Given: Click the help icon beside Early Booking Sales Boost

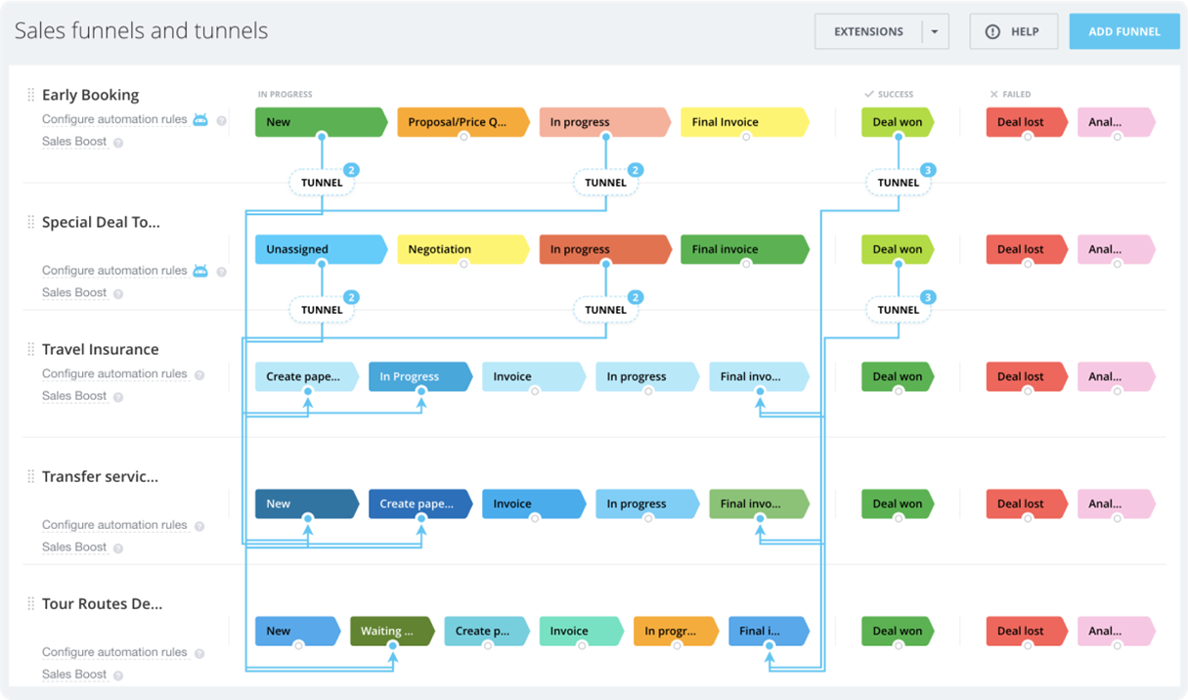Looking at the screenshot, I should [x=118, y=143].
